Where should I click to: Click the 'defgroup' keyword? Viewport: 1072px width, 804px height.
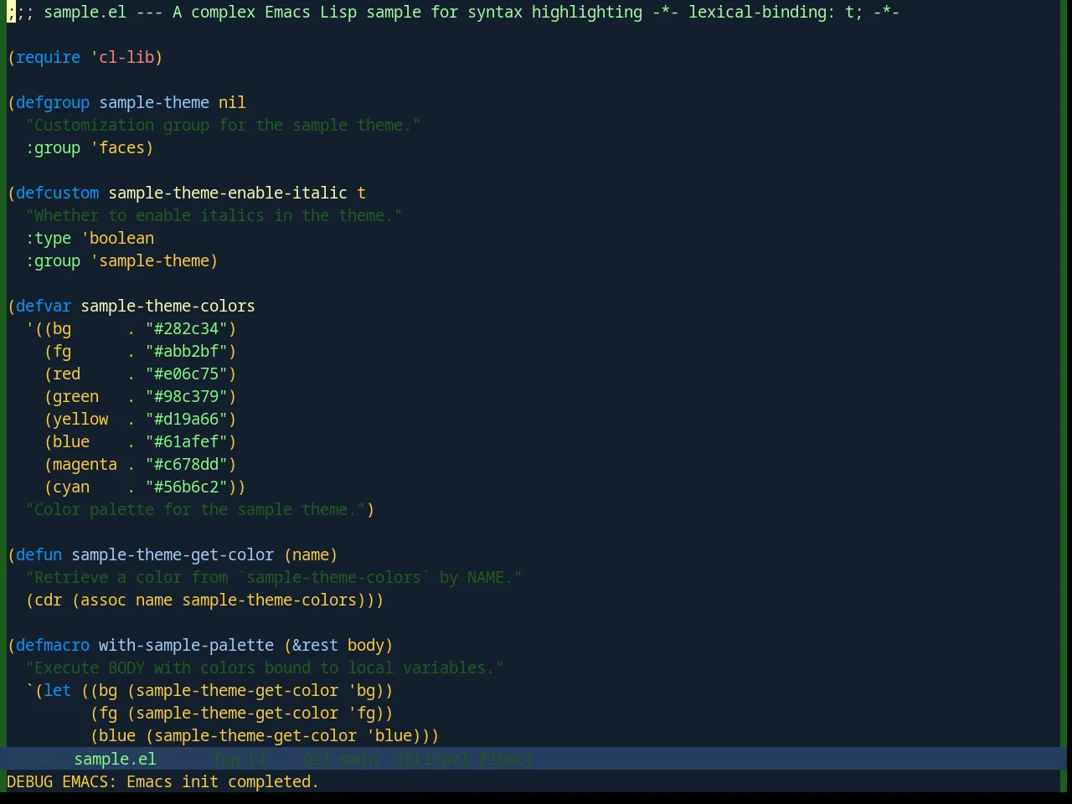point(53,102)
